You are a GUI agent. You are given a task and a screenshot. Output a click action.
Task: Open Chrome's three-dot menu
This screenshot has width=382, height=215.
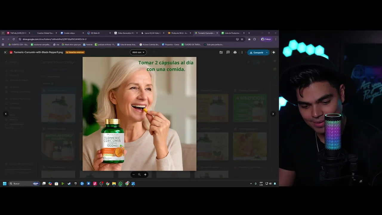click(x=275, y=39)
